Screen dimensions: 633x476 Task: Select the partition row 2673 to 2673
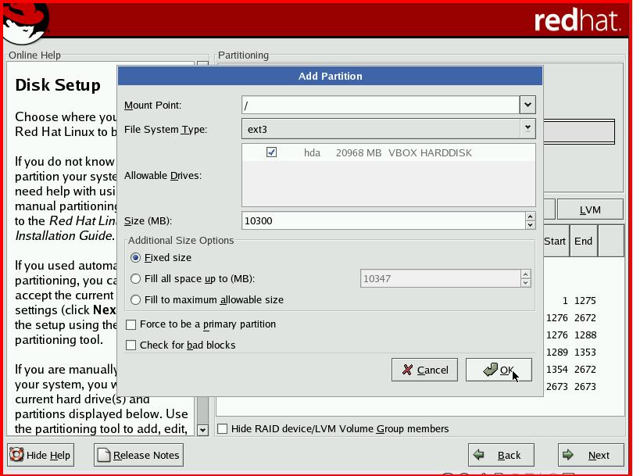coord(584,386)
